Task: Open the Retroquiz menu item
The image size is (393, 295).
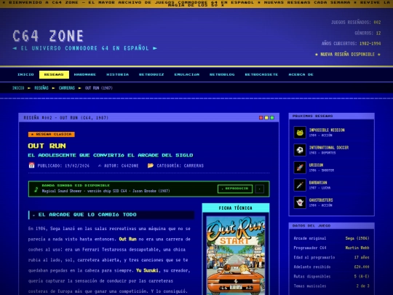Action: [x=151, y=74]
